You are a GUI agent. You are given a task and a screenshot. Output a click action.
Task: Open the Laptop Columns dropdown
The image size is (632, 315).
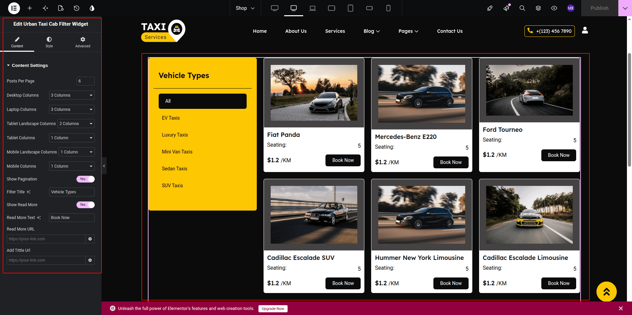click(72, 110)
